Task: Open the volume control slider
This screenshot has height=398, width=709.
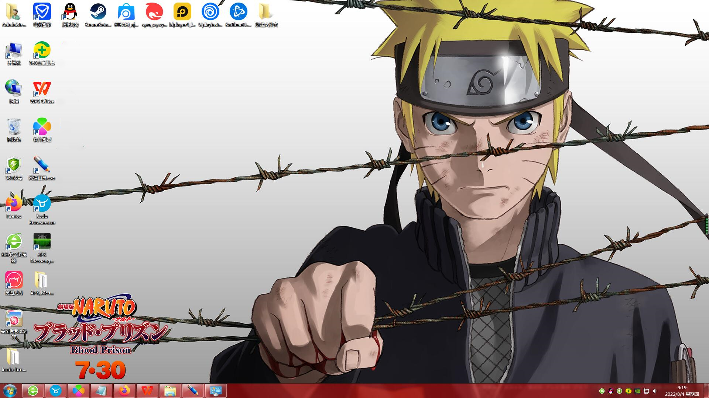Action: pyautogui.click(x=655, y=391)
